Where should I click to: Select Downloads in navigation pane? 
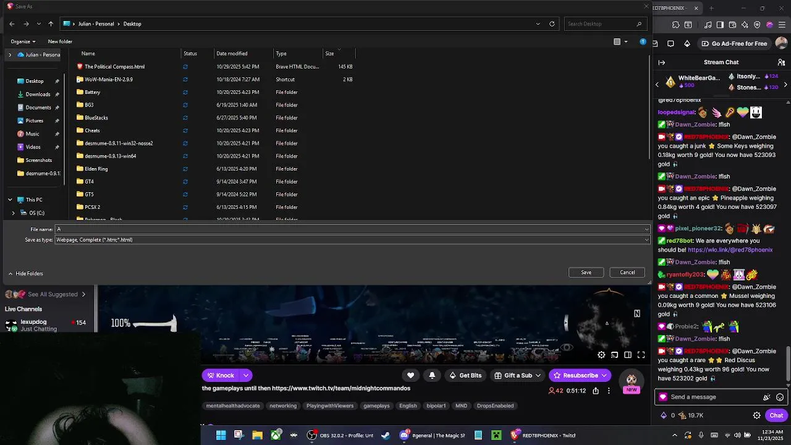(x=38, y=94)
